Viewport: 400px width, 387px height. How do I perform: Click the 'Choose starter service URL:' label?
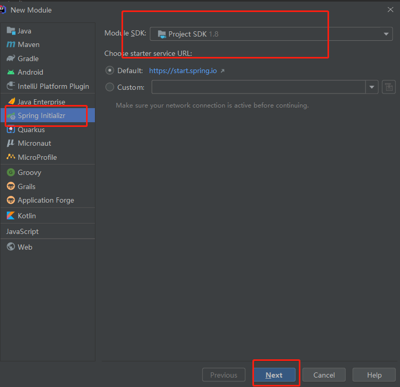click(x=148, y=53)
